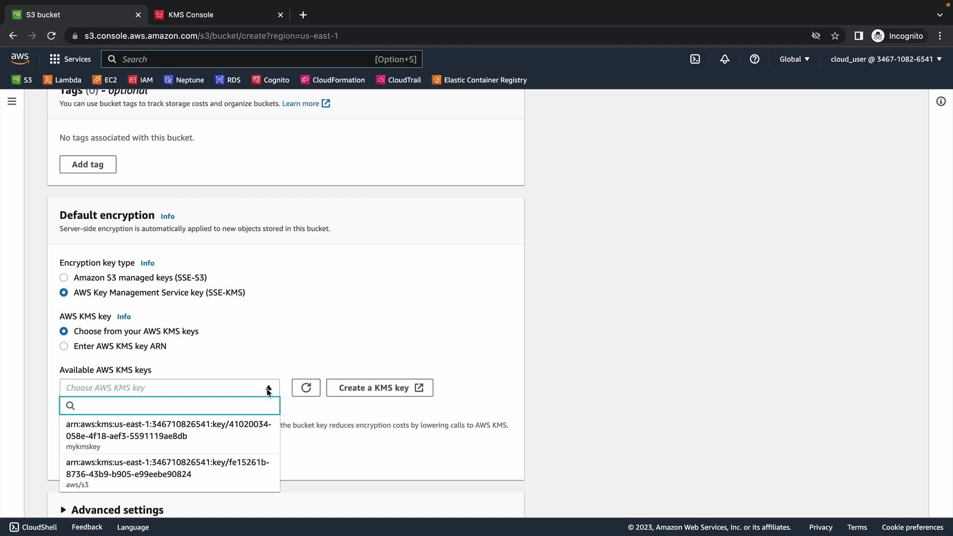Open the CloudShell icon in the top bar

[x=695, y=59]
